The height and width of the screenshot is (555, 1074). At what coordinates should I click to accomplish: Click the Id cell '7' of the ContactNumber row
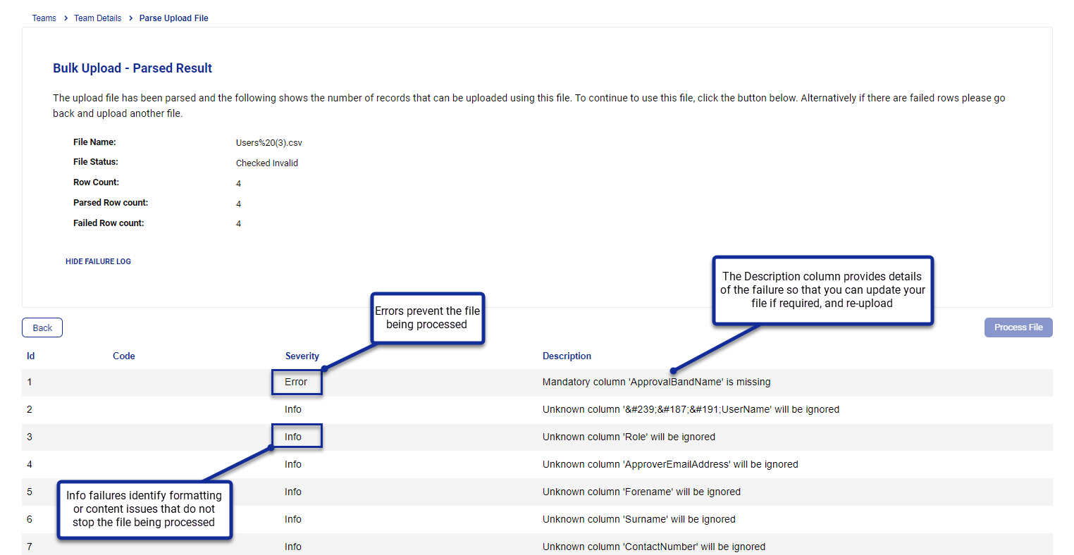30,547
